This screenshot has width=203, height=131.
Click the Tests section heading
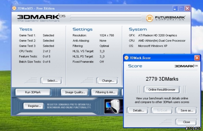(x=26, y=29)
